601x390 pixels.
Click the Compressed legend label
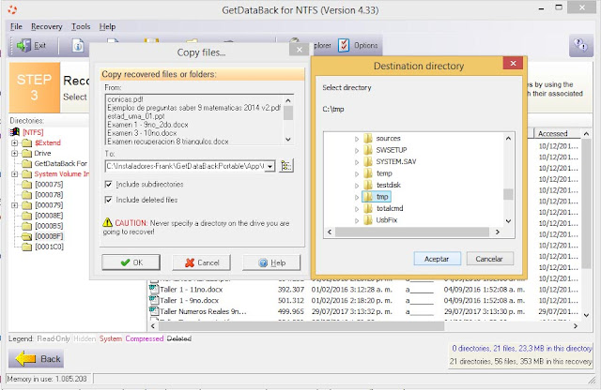click(x=144, y=338)
